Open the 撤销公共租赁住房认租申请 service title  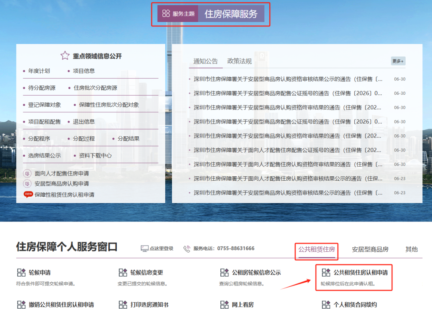pyautogui.click(x=61, y=305)
